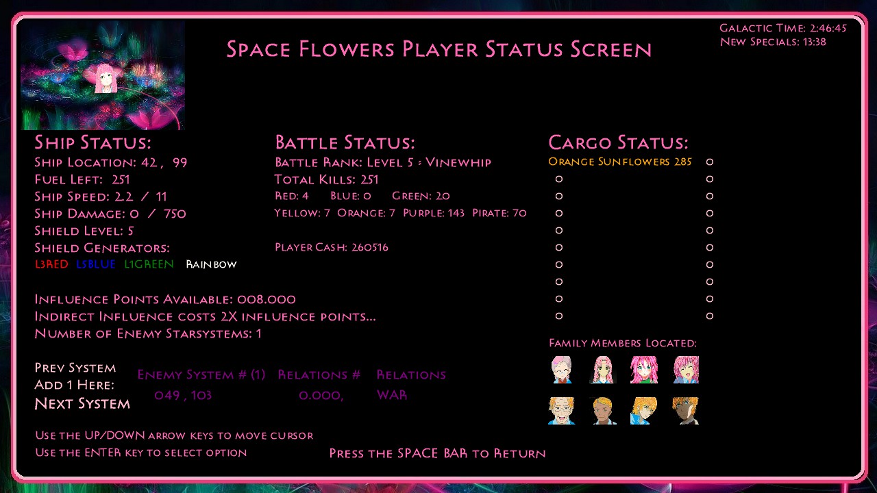This screenshot has height=493, width=877.
Task: Click the player avatar flower image
Action: pyautogui.click(x=103, y=75)
